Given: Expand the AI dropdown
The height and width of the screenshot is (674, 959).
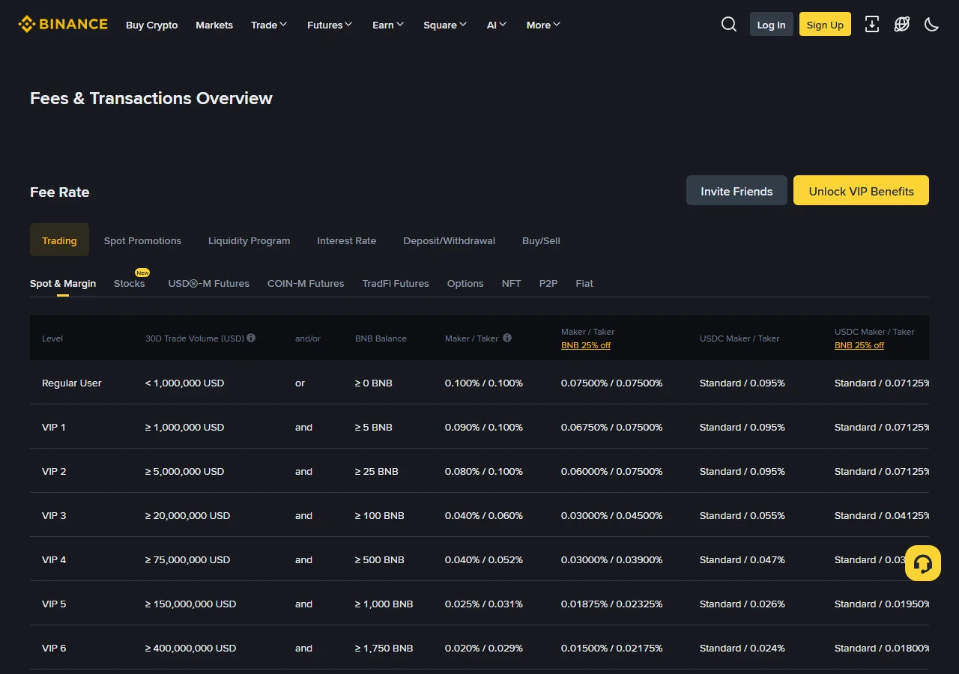Looking at the screenshot, I should [497, 25].
